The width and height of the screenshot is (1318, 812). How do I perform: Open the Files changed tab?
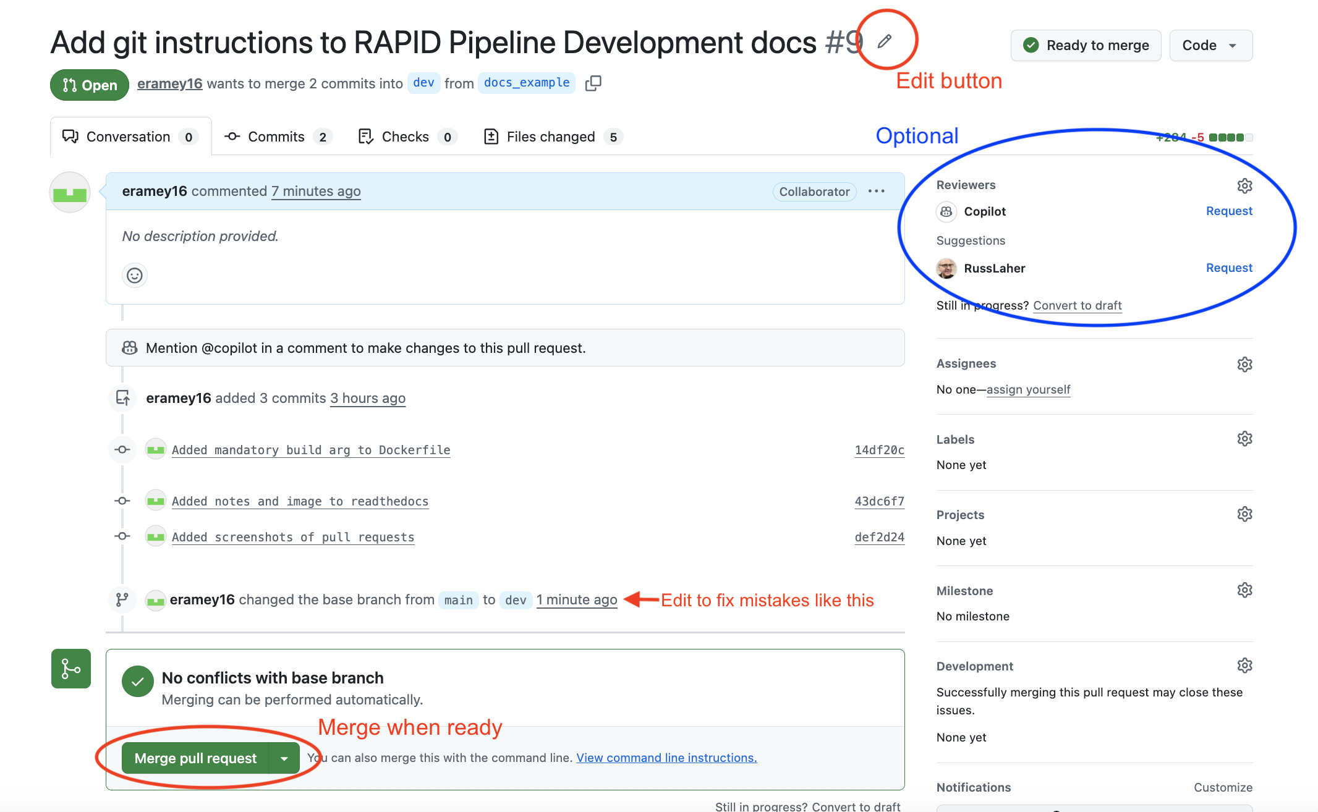point(553,137)
